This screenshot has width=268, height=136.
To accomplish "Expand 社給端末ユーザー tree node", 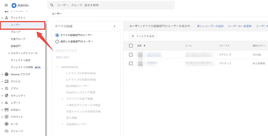I will coord(62,124).
